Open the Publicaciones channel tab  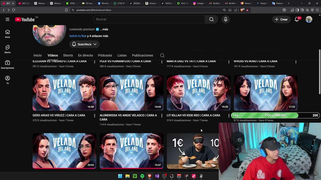142,55
